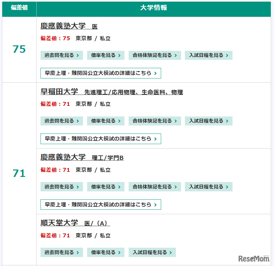Viewport: 274px width, 266px height.
Task: Click arrow icon on Keio 理工 入試日程を見る button
Action: coord(228,187)
